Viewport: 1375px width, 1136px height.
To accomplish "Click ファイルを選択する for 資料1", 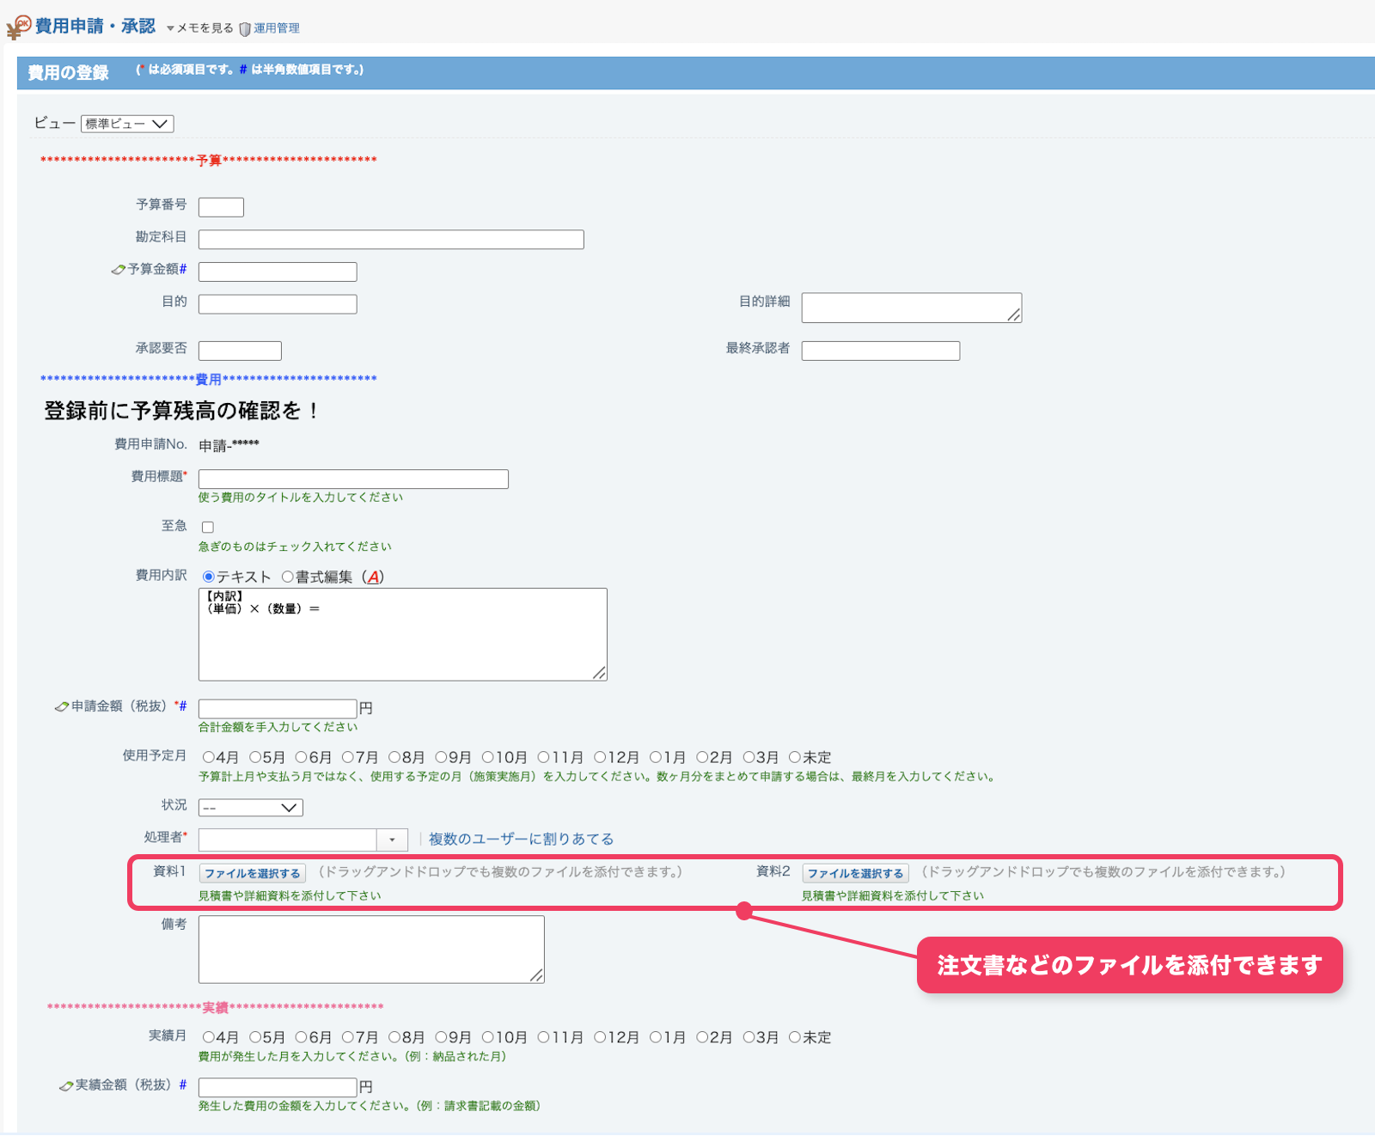I will [x=252, y=873].
